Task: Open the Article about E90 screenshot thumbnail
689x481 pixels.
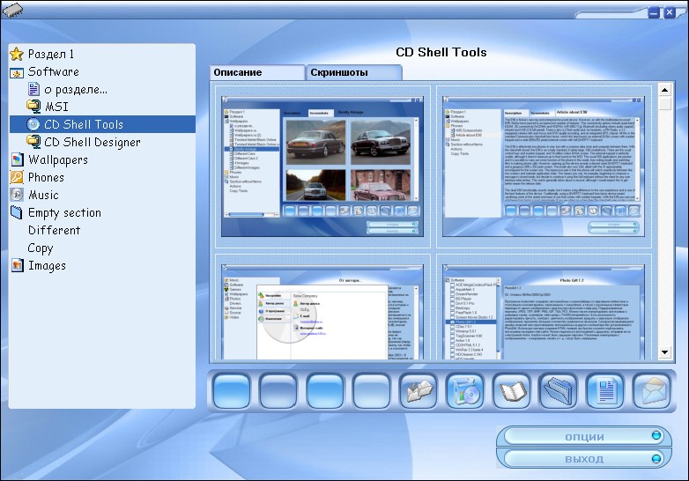Action: 544,166
